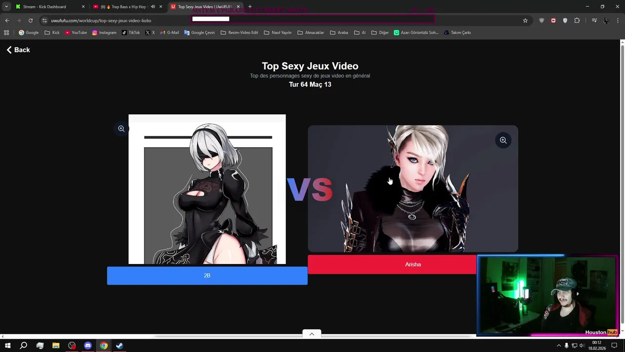Screen dimensions: 625x352
Task: Zoom in on the Arisha image
Action: click(503, 140)
